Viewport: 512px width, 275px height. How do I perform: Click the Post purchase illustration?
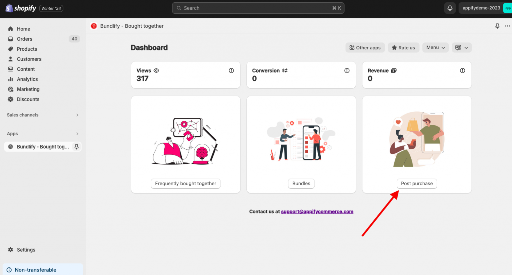click(417, 139)
